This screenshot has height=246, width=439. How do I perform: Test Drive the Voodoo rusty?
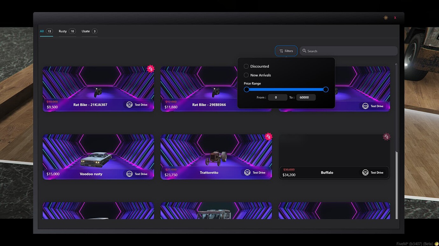(x=137, y=174)
